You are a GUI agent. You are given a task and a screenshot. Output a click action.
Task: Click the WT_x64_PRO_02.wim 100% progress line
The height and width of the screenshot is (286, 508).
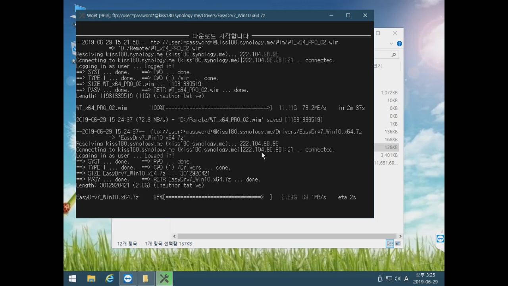point(220,108)
